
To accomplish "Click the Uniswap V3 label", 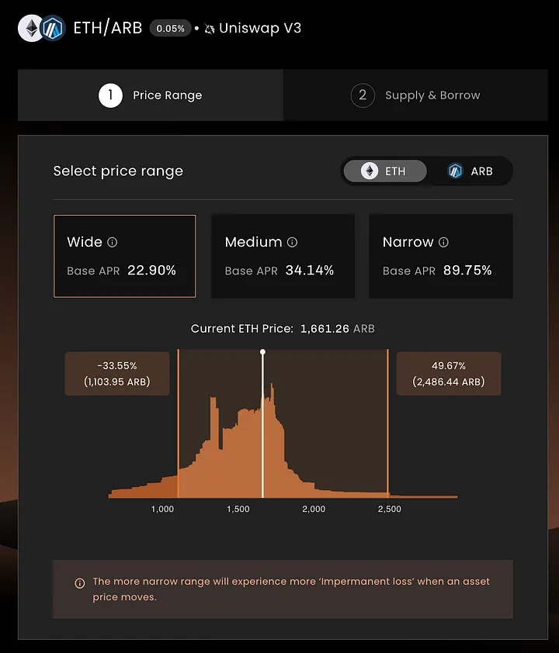I will click(260, 29).
